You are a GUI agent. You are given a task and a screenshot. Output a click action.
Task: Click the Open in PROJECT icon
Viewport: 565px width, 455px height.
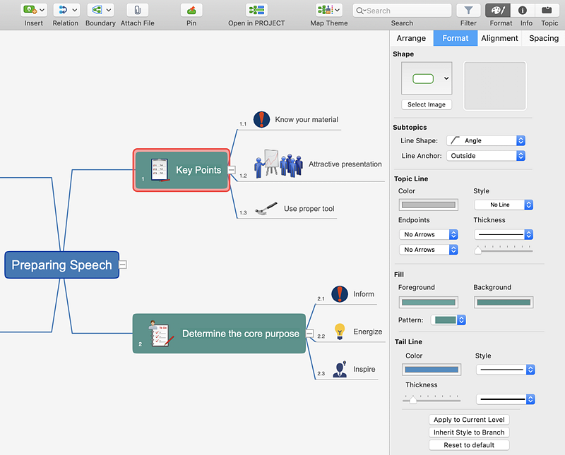[x=256, y=10]
